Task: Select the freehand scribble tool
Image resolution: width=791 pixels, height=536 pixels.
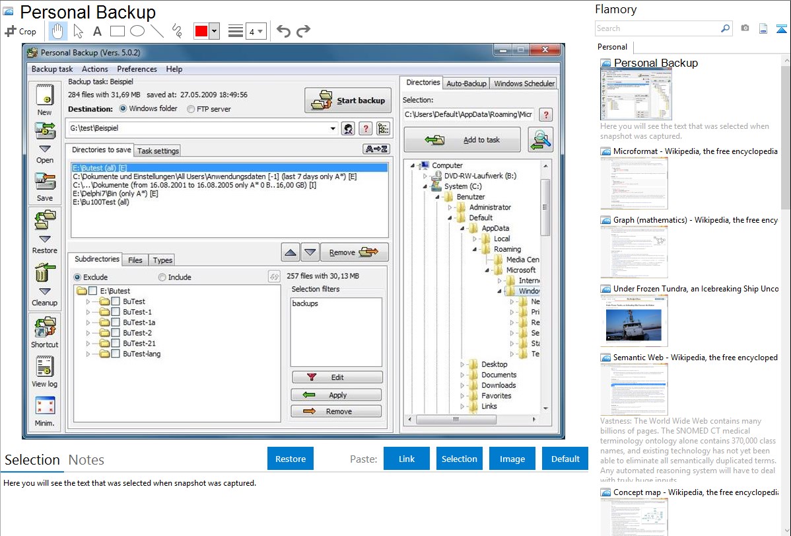Action: coord(176,31)
